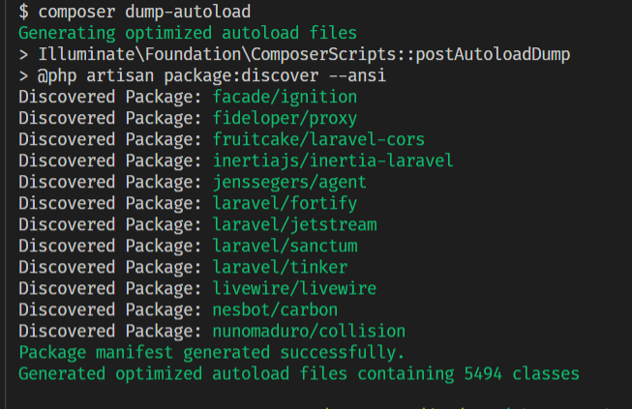Select the laravel/jetstream package name
Screen dimensions: 632x409
tap(294, 224)
